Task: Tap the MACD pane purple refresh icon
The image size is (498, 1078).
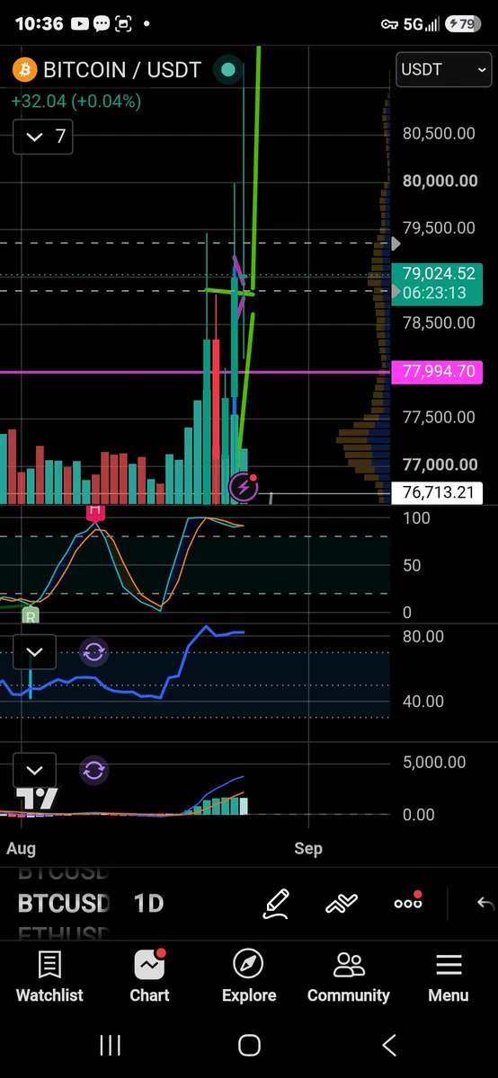Action: (x=93, y=770)
